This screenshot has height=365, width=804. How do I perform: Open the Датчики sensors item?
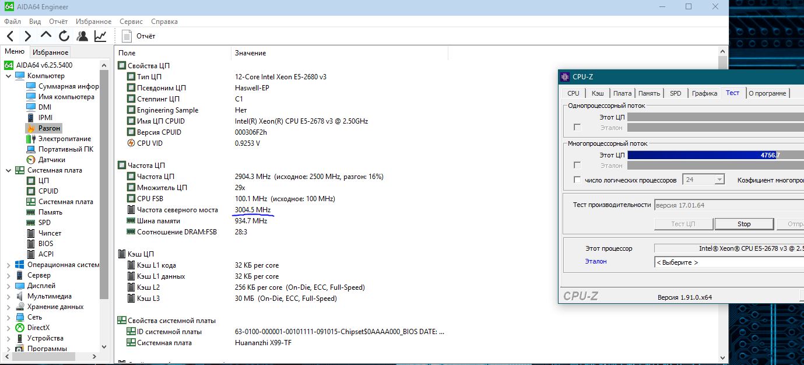pyautogui.click(x=45, y=160)
